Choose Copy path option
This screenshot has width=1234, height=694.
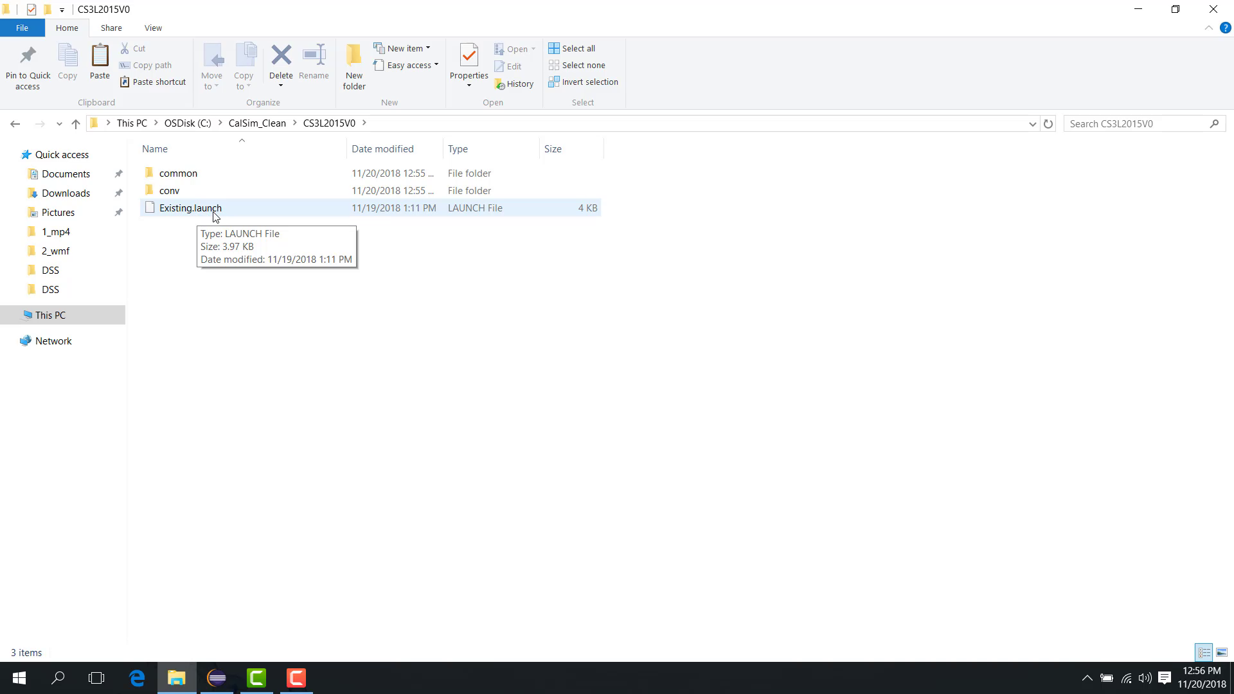[x=146, y=65]
